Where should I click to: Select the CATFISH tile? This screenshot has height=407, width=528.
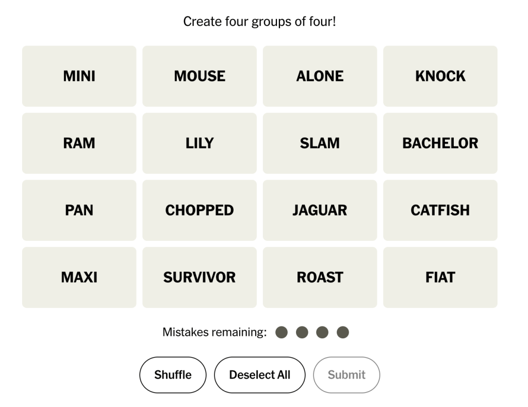click(x=440, y=210)
